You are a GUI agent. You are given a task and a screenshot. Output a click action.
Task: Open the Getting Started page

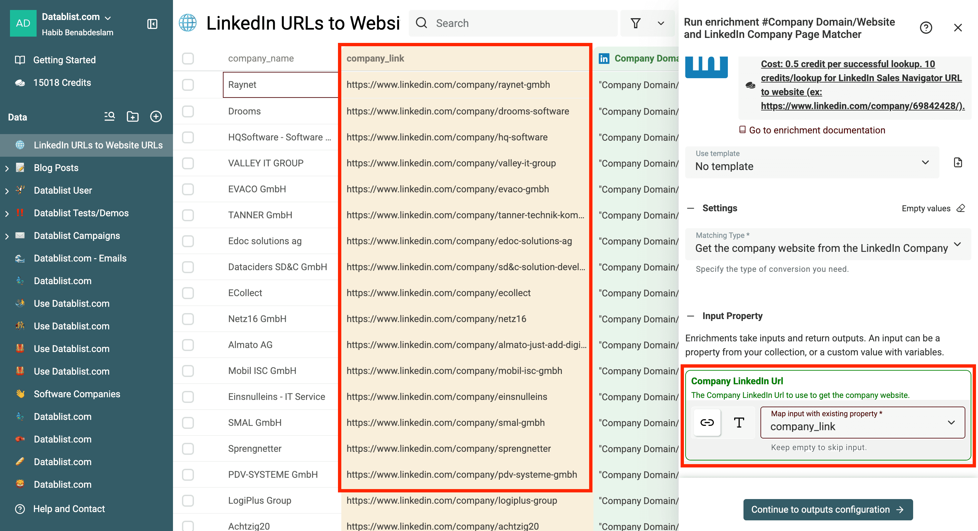(x=64, y=60)
